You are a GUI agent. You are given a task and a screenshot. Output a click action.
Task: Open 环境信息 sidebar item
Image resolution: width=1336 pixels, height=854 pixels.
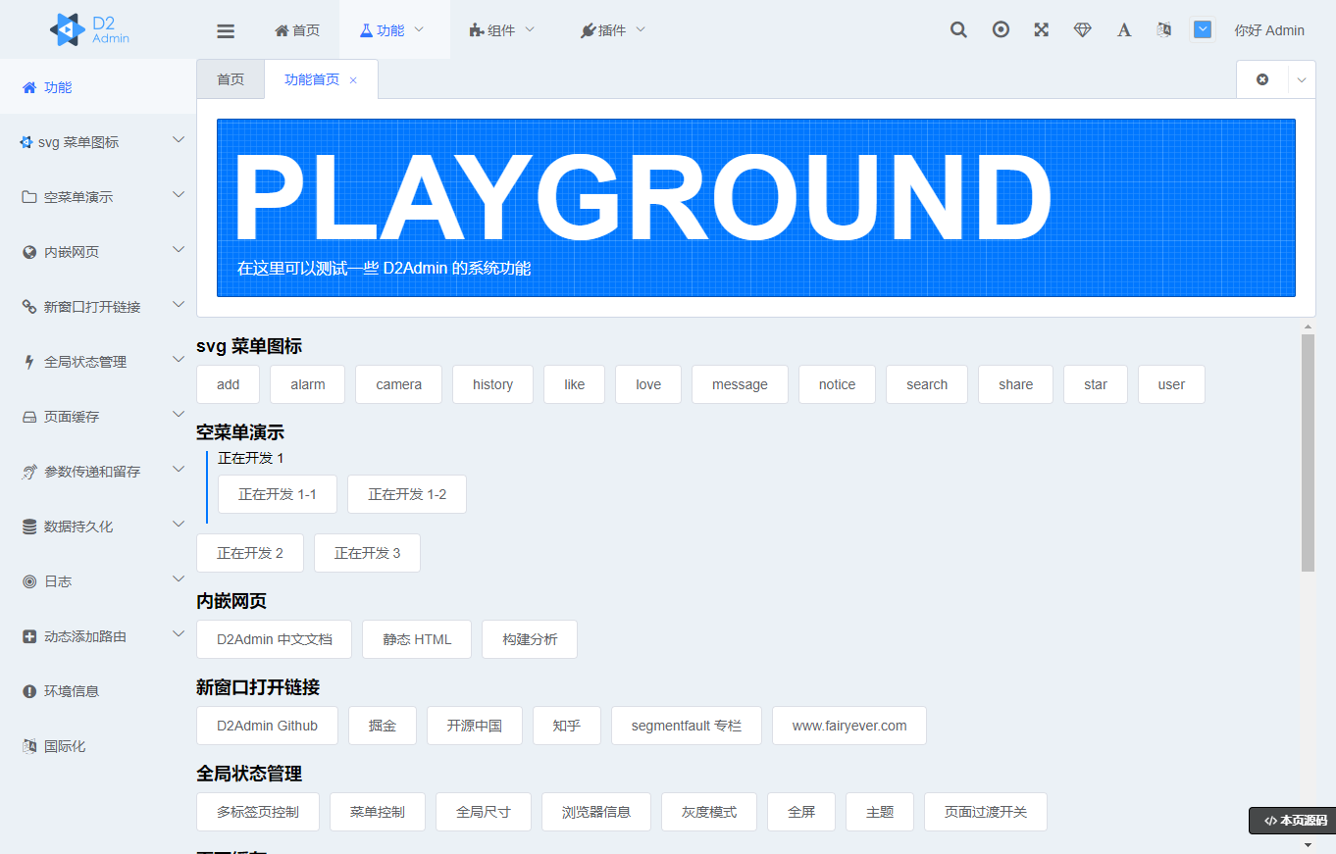tap(98, 691)
